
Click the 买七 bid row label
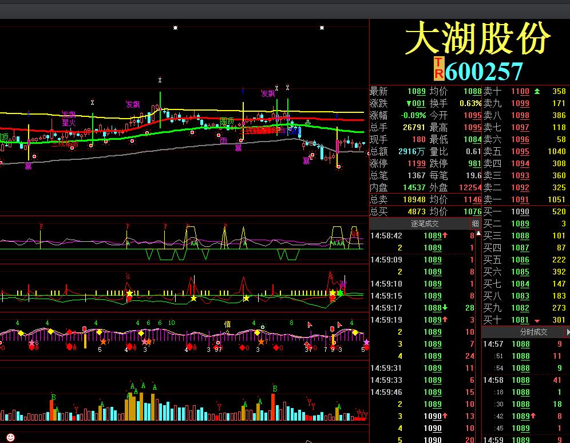point(493,284)
